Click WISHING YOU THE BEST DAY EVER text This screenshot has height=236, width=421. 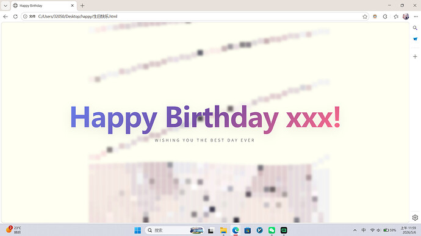[204, 140]
